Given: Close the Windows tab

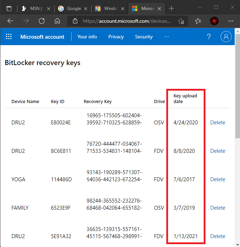Looking at the screenshot, I should point(122,9).
